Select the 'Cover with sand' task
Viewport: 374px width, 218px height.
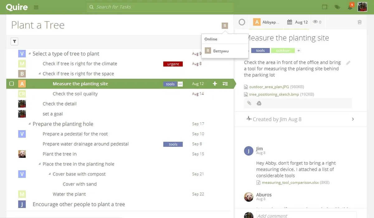pyautogui.click(x=80, y=184)
